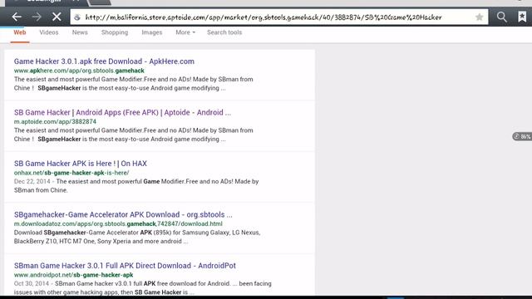Image resolution: width=532 pixels, height=299 pixels.
Task: Go forward with the forward arrow
Action: click(x=37, y=17)
